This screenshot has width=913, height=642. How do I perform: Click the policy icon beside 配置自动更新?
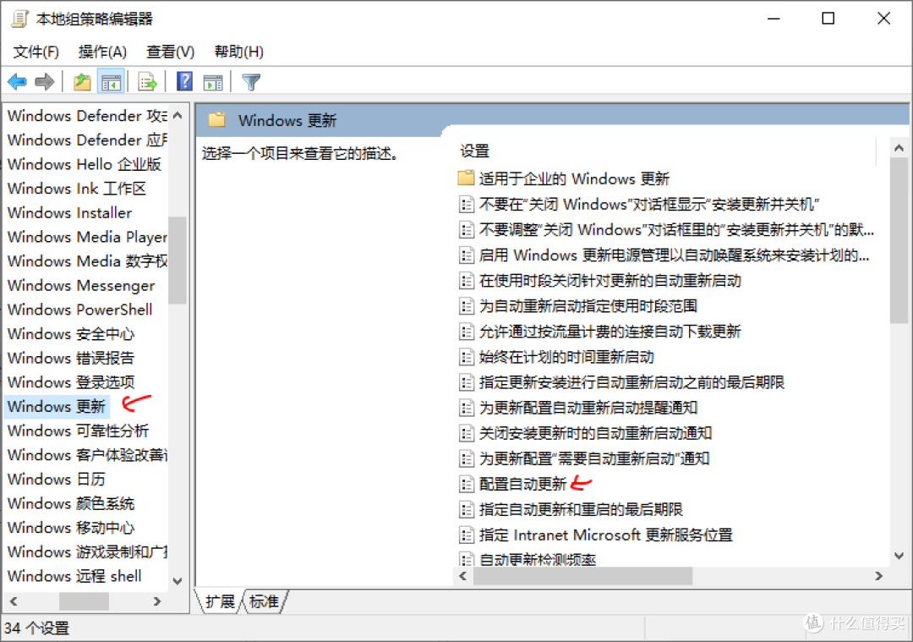467,484
